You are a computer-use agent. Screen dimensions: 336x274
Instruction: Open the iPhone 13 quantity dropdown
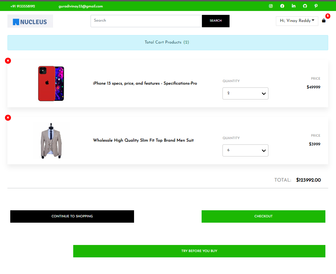click(245, 93)
